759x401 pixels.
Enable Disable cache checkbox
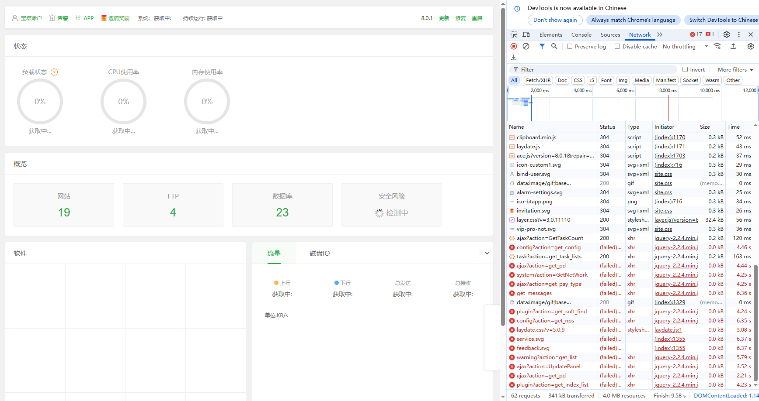[x=617, y=46]
